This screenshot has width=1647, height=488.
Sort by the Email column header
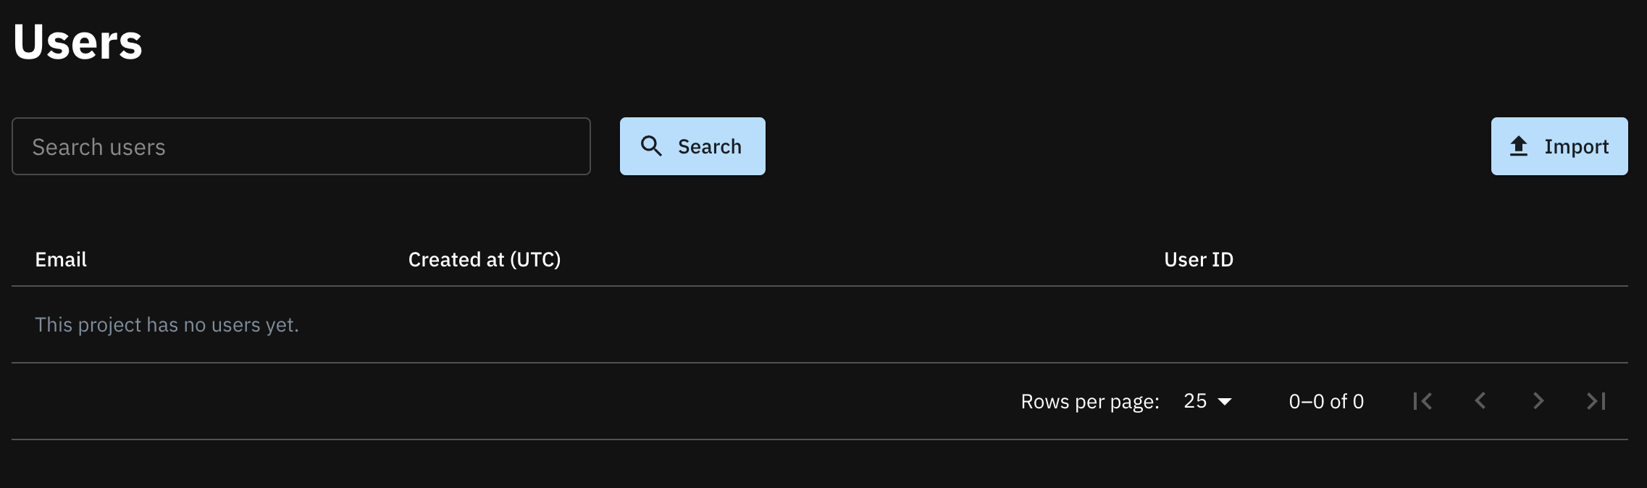click(x=61, y=259)
